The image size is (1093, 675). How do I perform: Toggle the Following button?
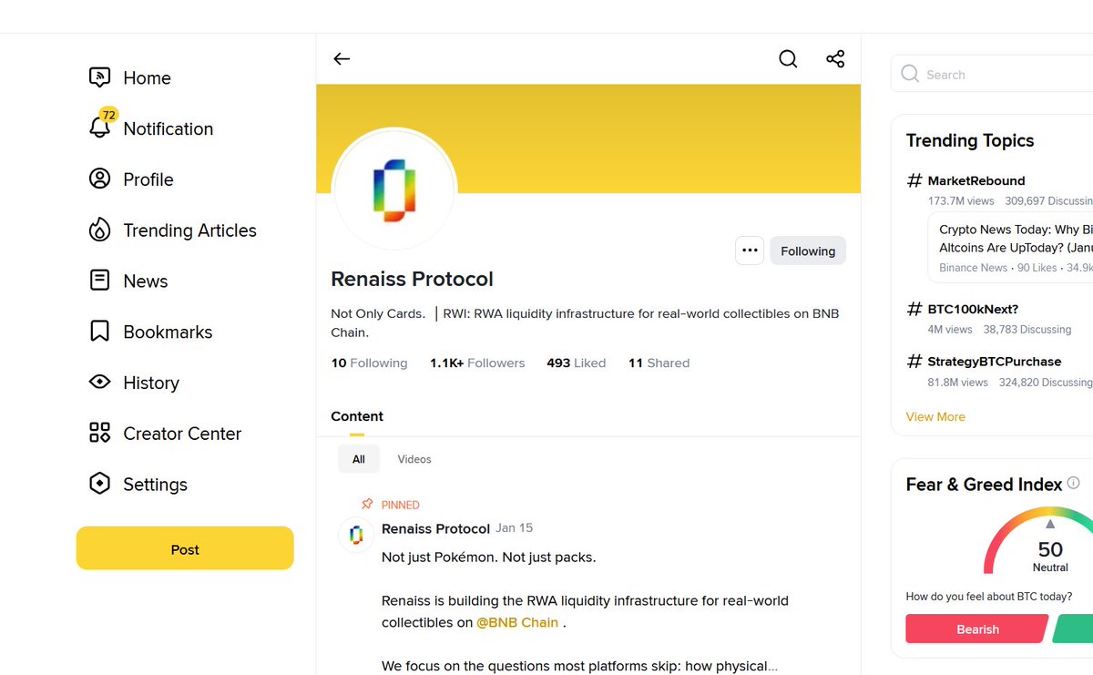808,251
